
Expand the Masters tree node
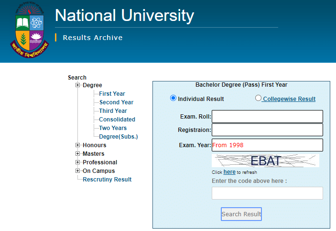77,153
